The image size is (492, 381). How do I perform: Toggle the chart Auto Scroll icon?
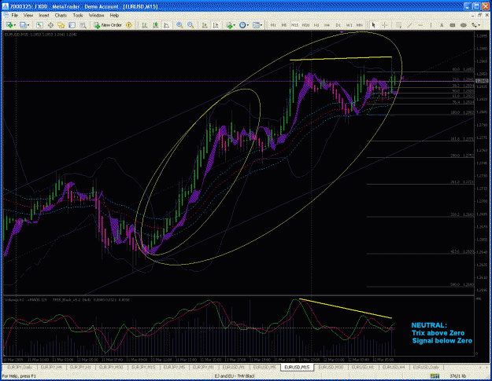click(x=205, y=25)
